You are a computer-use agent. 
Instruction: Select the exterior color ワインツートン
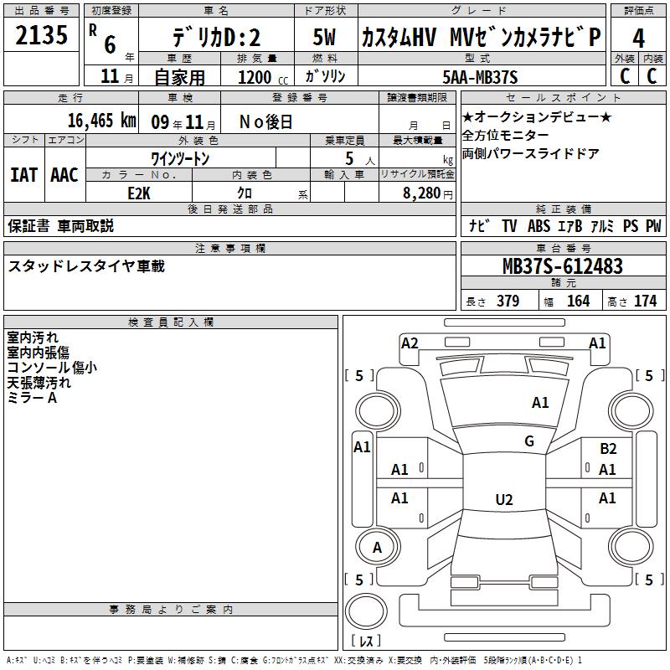click(180, 159)
